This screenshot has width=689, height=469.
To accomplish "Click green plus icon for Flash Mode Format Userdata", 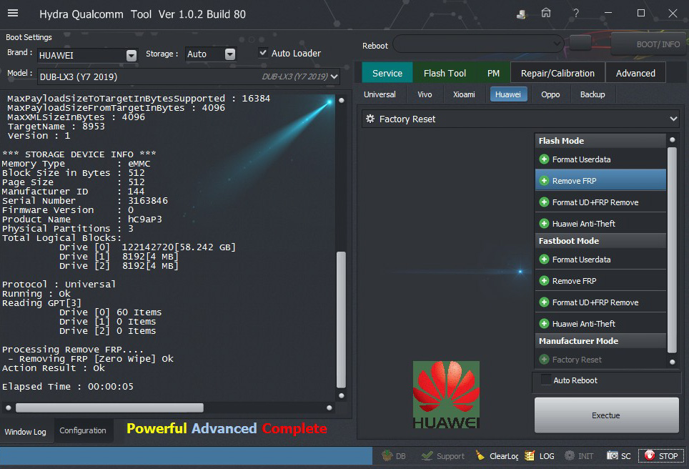I will pos(544,159).
